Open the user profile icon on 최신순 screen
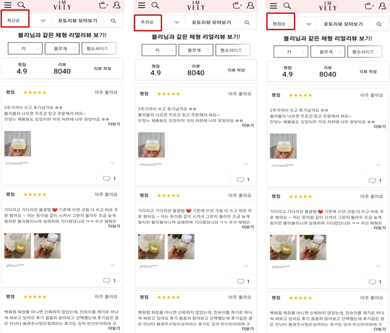This screenshot has width=390, height=333. point(117,5)
